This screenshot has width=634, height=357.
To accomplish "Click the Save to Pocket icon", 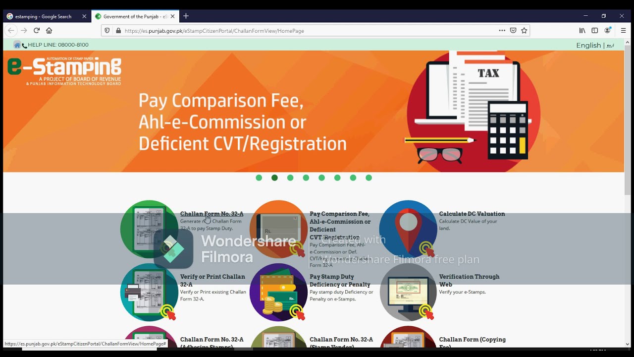I will [513, 30].
